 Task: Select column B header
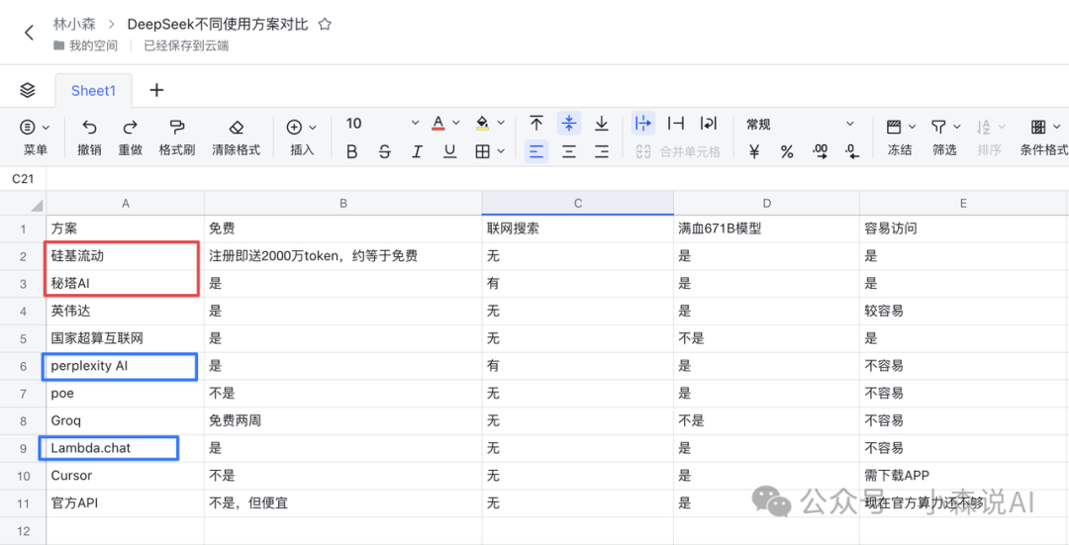[x=342, y=203]
